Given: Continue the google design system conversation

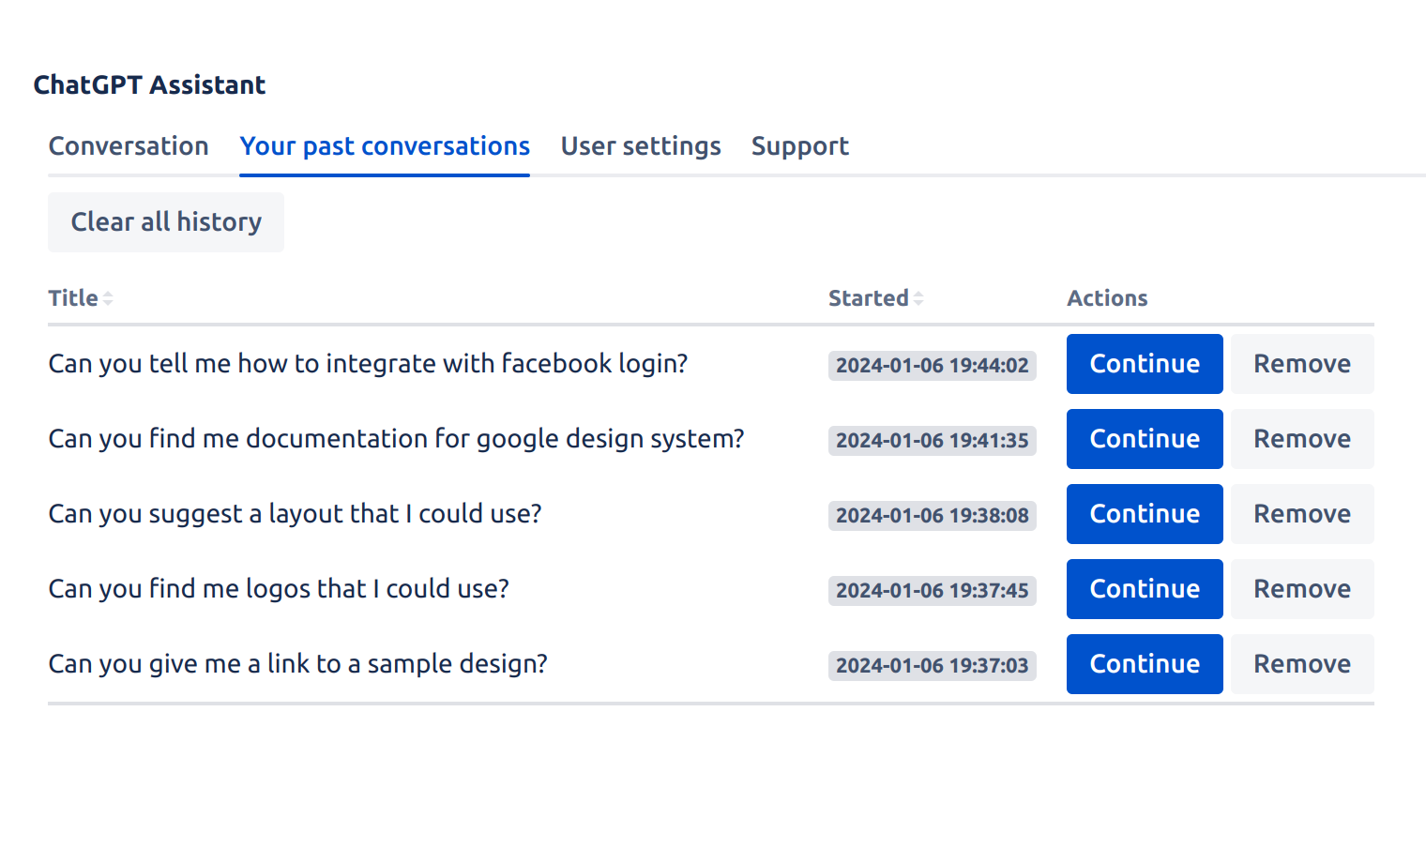Looking at the screenshot, I should coord(1145,439).
